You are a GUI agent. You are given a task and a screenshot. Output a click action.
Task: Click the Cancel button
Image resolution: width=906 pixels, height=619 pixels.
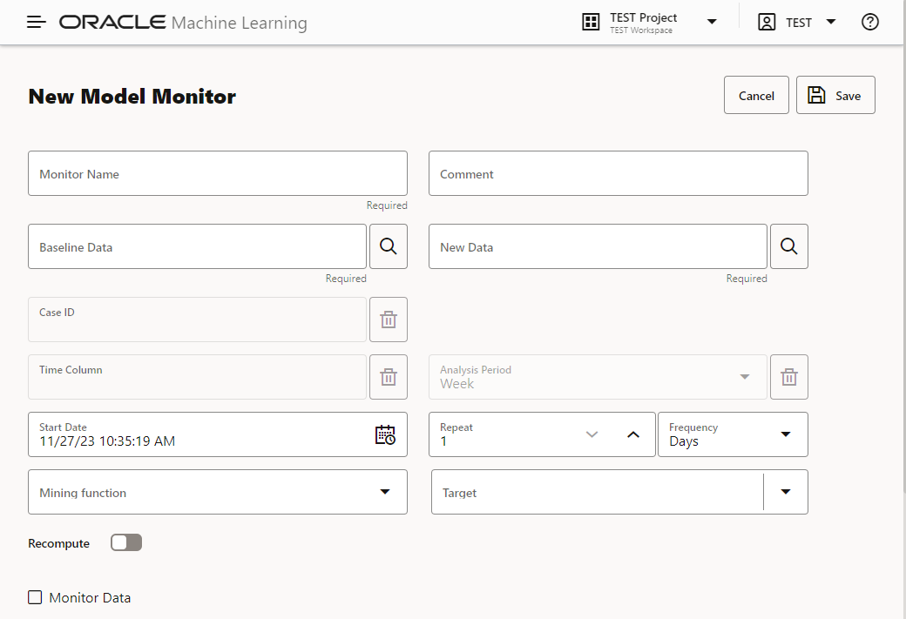click(756, 96)
